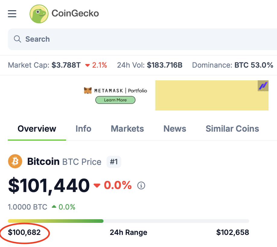
Task: Open the Markets tab
Action: (127, 129)
